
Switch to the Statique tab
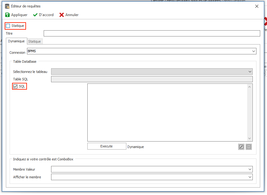click(35, 41)
